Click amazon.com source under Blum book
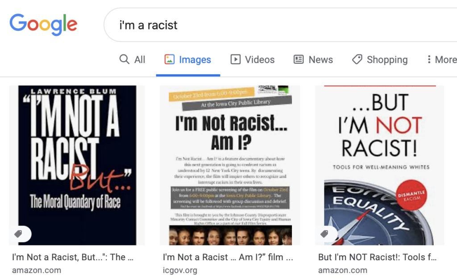This screenshot has width=457, height=279. 37,270
